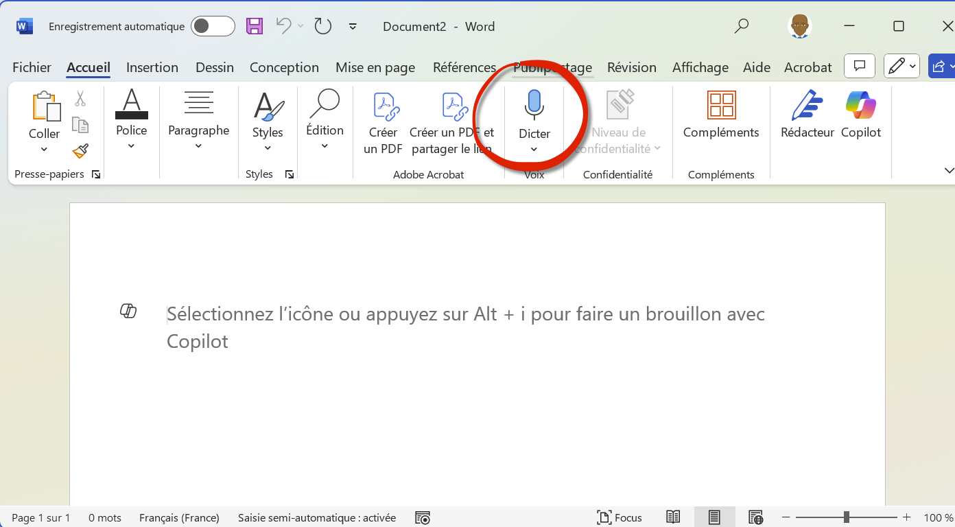Expand the Coller paste dropdown arrow
Viewport: 955px width, 527px height.
point(45,150)
